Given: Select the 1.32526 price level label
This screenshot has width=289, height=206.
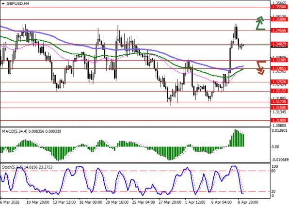Looking at the screenshot, I should point(279,81).
